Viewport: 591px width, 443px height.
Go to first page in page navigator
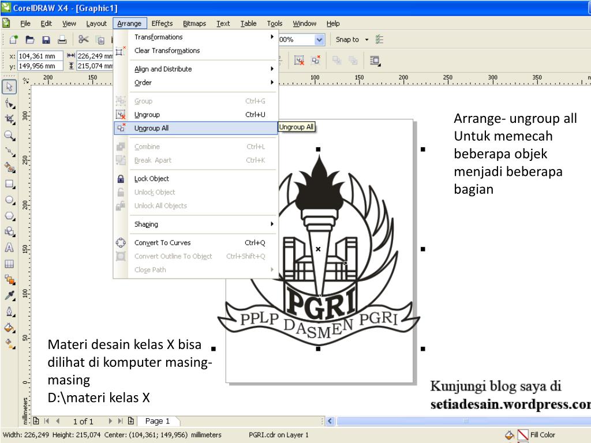tap(47, 421)
